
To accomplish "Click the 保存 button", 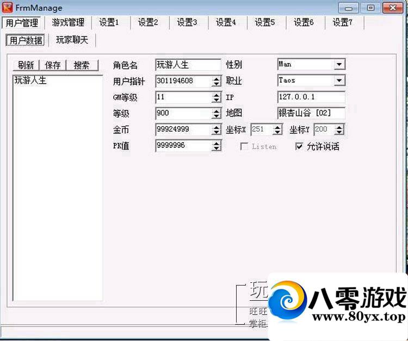I will [x=53, y=65].
